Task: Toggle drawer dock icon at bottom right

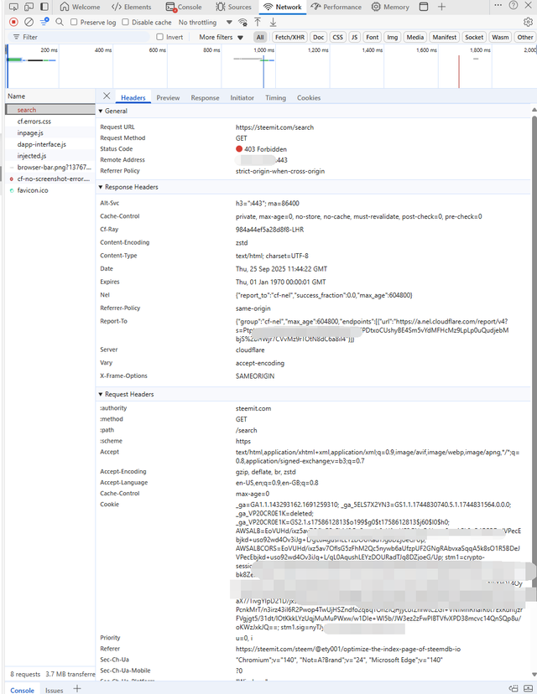Action: (514, 689)
